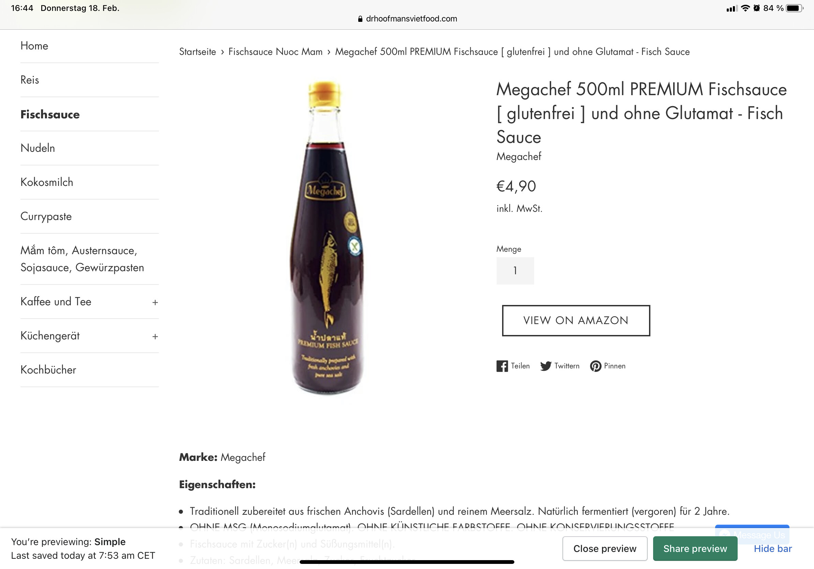Click the Pinterest pin icon
814x569 pixels.
(595, 366)
